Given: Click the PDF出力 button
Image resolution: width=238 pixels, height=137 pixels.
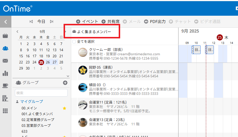Looking at the screenshot, I should click(155, 22).
